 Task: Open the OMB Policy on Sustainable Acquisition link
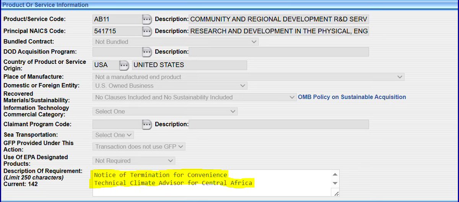tap(352, 97)
